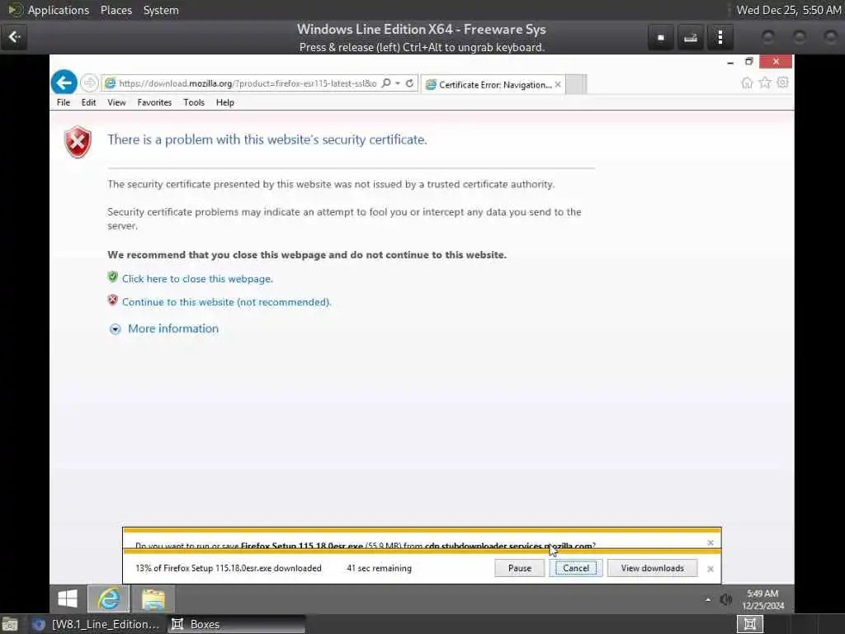This screenshot has width=845, height=634.
Task: Refresh the page with the reload icon
Action: coord(409,83)
